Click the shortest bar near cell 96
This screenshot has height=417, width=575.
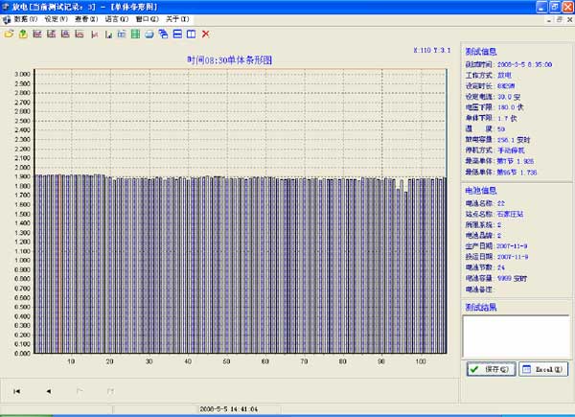point(405,272)
